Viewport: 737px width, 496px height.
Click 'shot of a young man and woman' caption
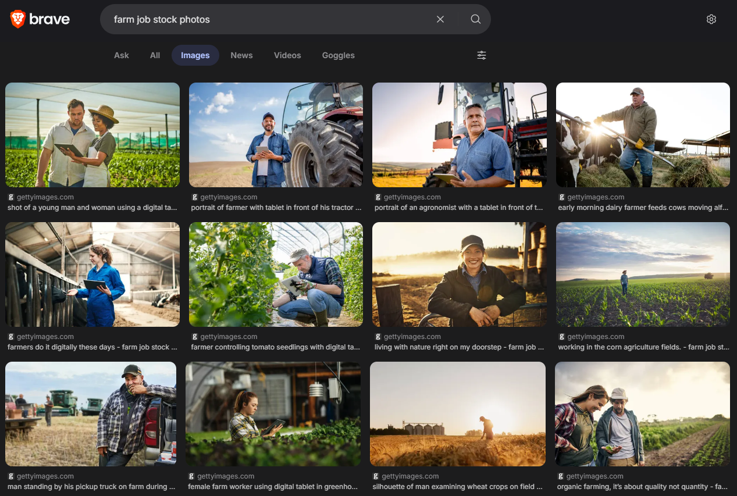(x=92, y=208)
